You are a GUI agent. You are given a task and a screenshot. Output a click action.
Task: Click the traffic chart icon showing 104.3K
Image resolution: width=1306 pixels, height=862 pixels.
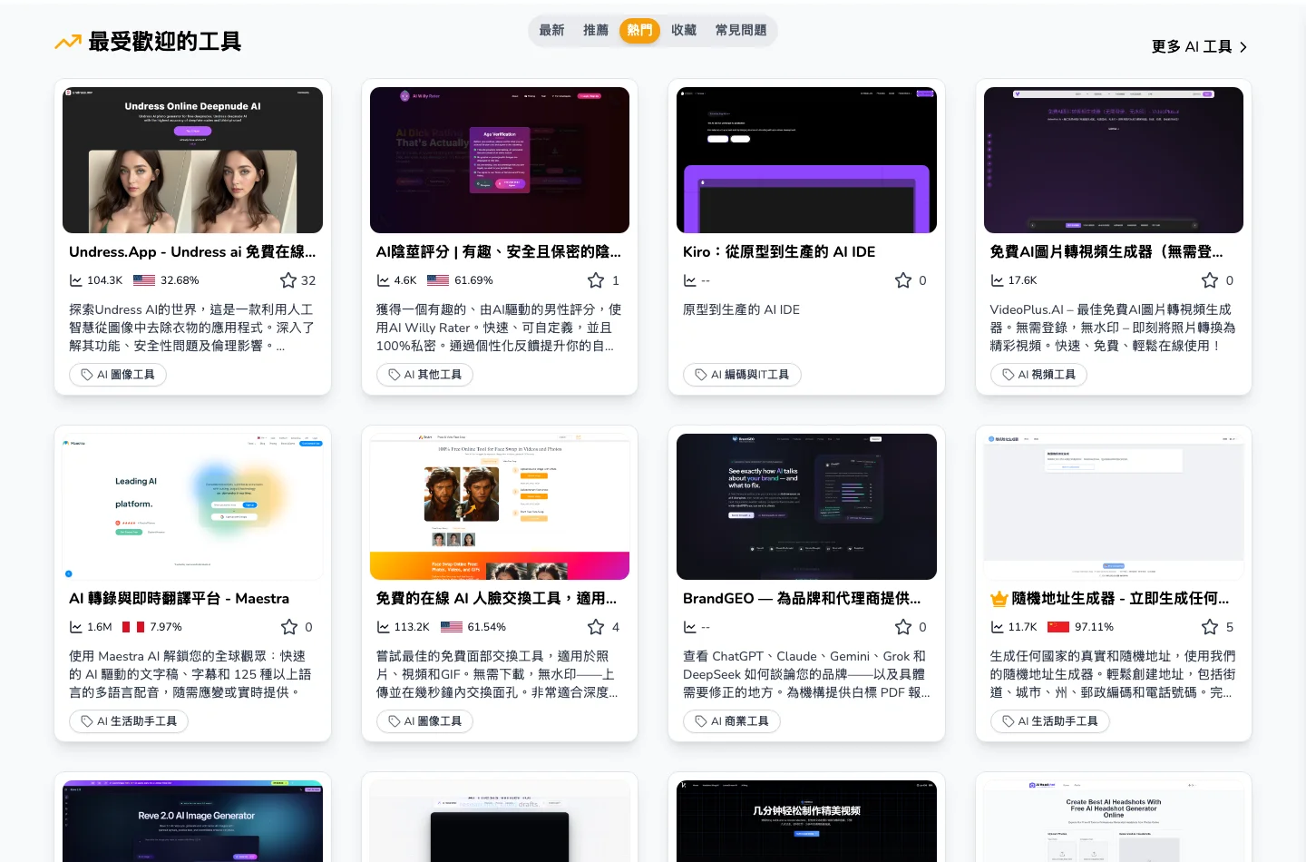click(x=76, y=280)
